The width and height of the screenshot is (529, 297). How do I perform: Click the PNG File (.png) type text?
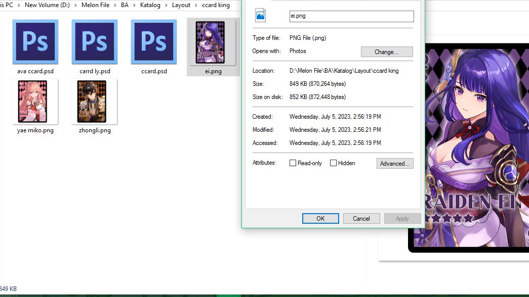tap(308, 38)
